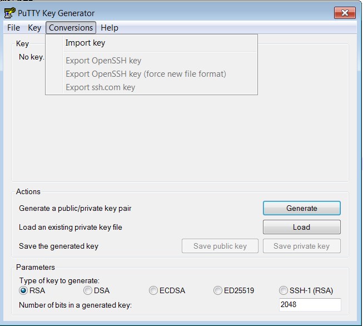Click 'Number of bits in a generated key:' label
This screenshot has width=363, height=326.
[75, 305]
